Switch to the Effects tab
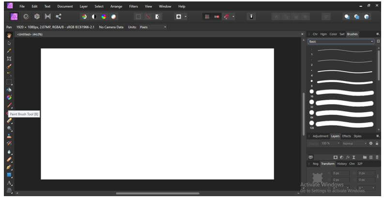 346,136
